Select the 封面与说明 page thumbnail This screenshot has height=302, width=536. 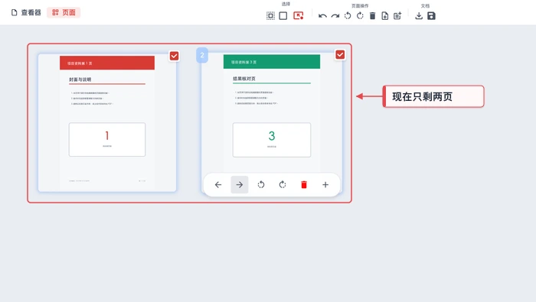pos(107,123)
